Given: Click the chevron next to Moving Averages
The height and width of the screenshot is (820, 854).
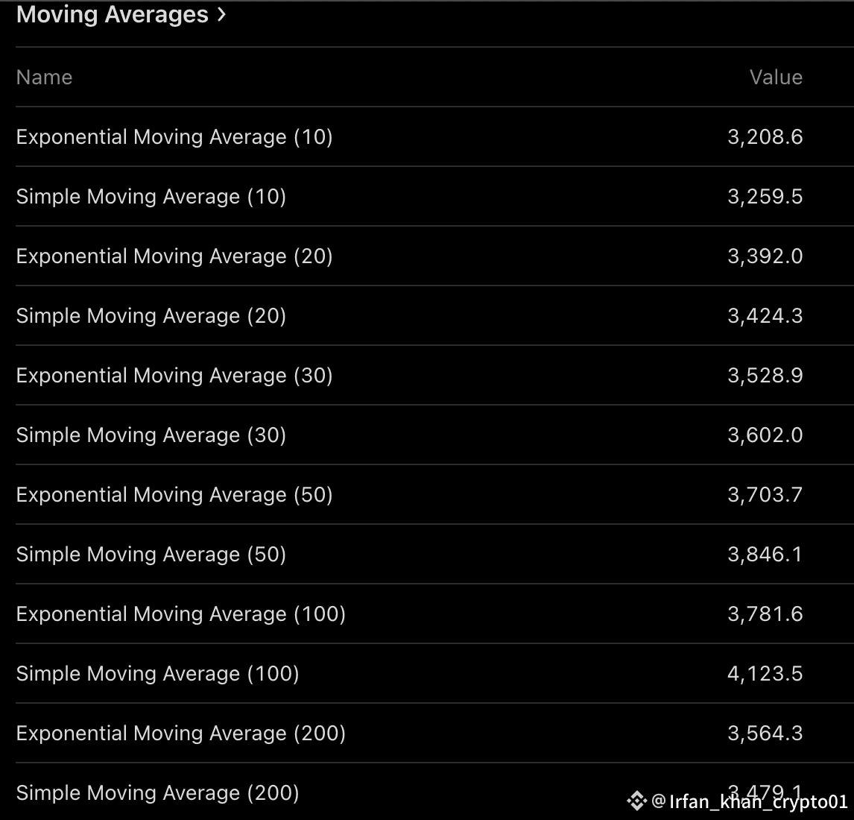Looking at the screenshot, I should coord(221,15).
